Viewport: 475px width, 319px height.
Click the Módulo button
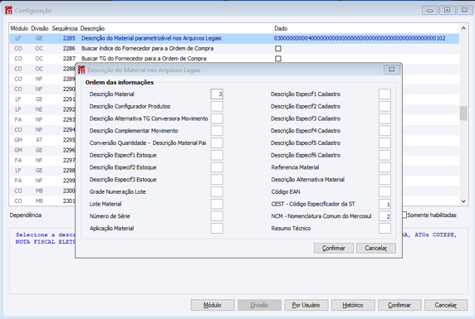pyautogui.click(x=213, y=305)
